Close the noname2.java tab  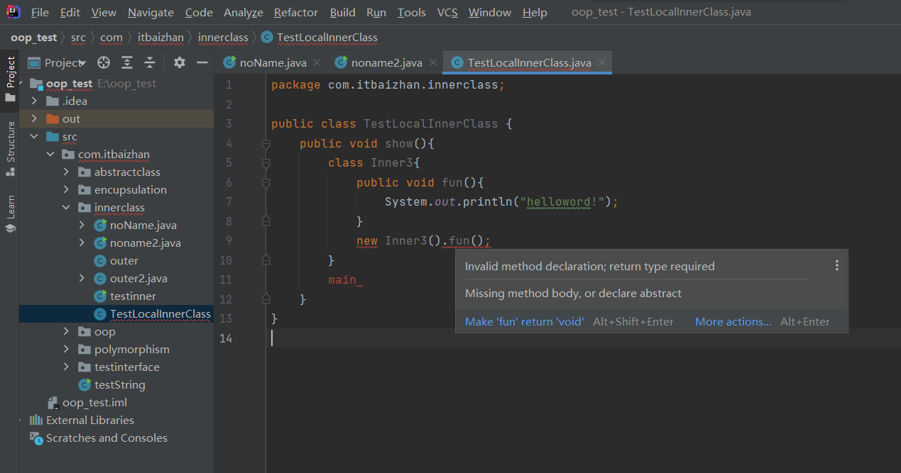(x=432, y=62)
